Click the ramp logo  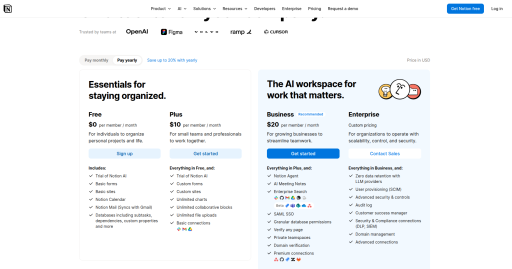[x=240, y=32]
